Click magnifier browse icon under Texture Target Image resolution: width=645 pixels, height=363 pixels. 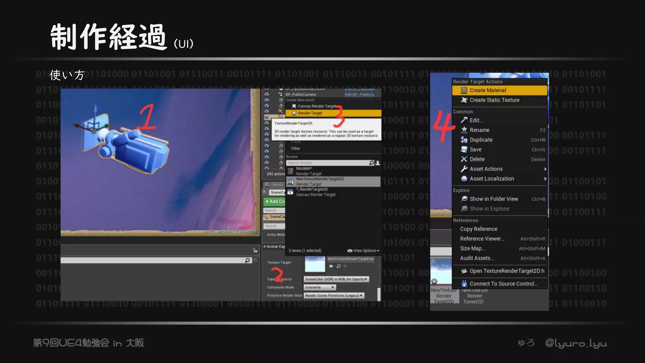pyautogui.click(x=339, y=266)
